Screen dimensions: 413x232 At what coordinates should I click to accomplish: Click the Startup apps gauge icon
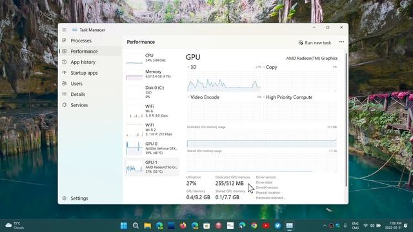65,73
